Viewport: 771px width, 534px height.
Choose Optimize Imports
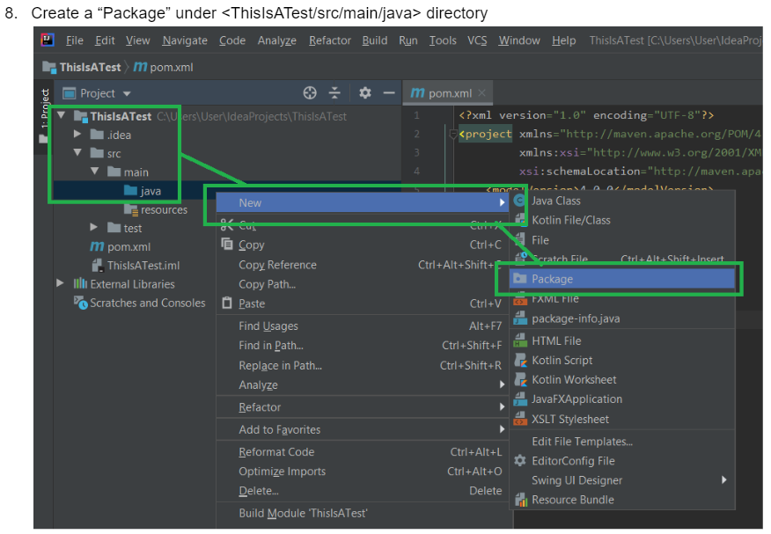click(x=363, y=472)
